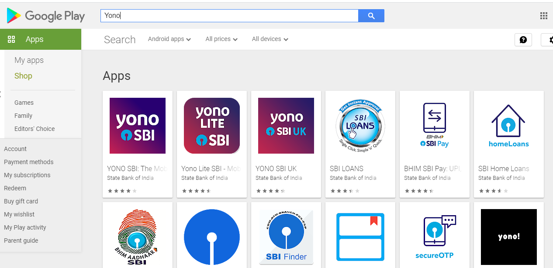Open the 'Yono Lite SBI - Mob' app title
The image size is (553, 268).
(212, 168)
